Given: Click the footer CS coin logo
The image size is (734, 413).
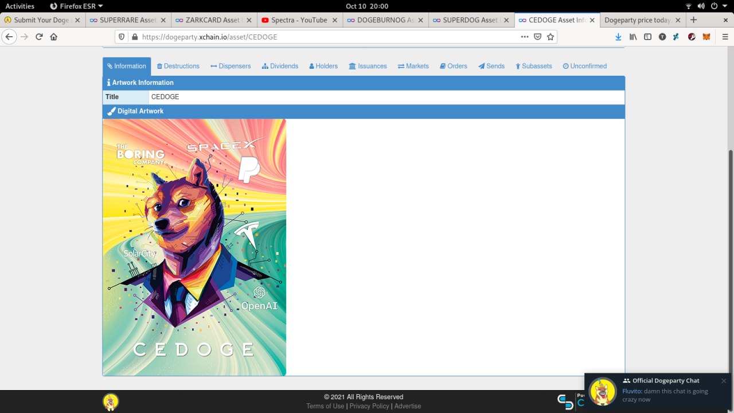Looking at the screenshot, I should [565, 402].
